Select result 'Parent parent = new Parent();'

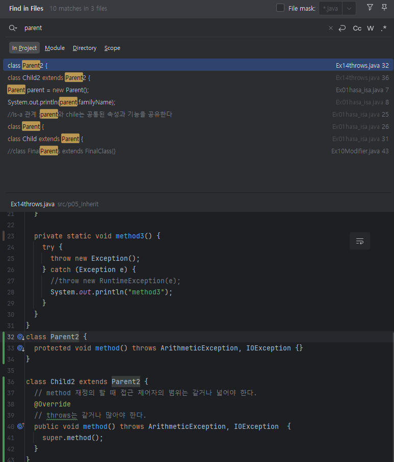pos(198,90)
